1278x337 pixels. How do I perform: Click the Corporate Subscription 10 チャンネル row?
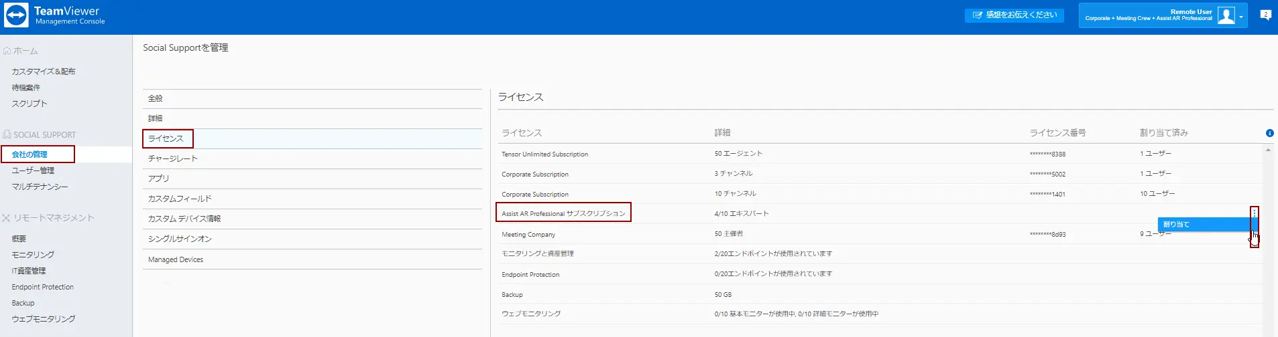(x=880, y=194)
